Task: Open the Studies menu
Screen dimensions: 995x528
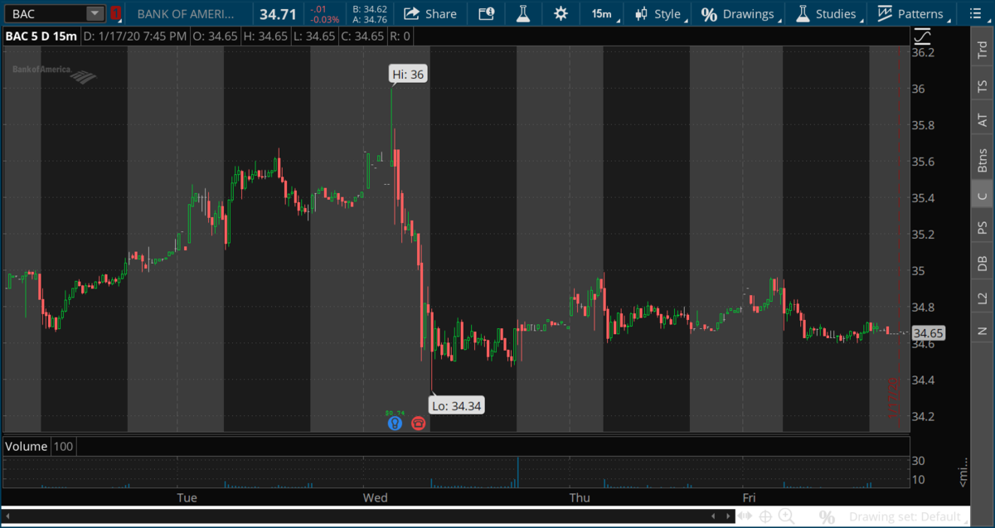Action: (828, 13)
